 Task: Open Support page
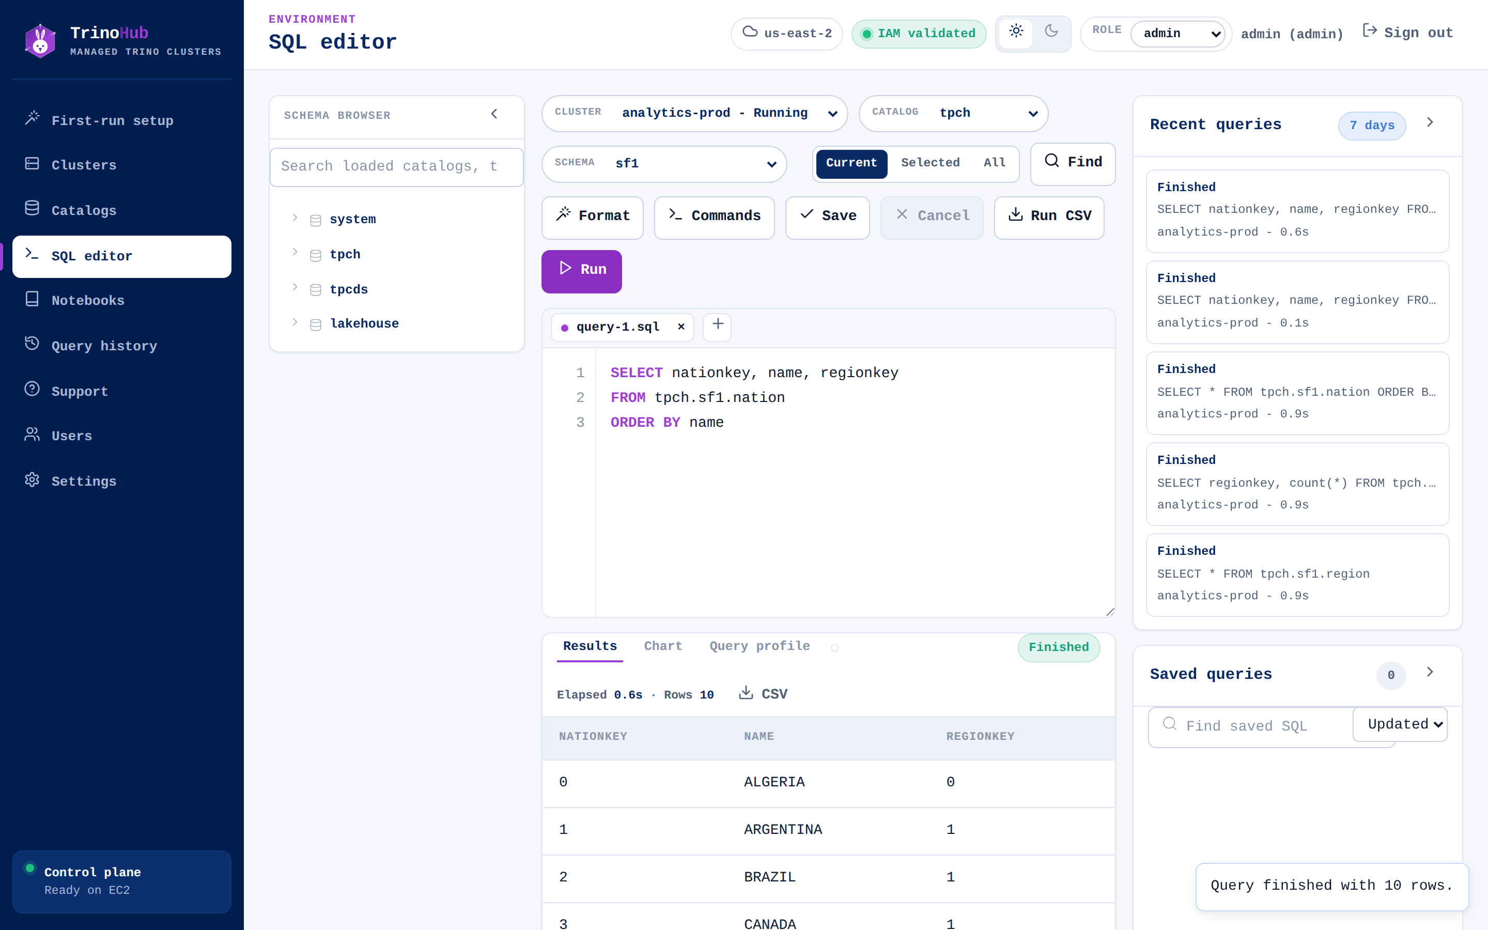pos(122,391)
